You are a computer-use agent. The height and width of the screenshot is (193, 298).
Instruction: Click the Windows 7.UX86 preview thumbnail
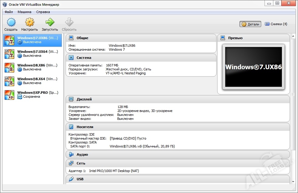[x=253, y=67]
